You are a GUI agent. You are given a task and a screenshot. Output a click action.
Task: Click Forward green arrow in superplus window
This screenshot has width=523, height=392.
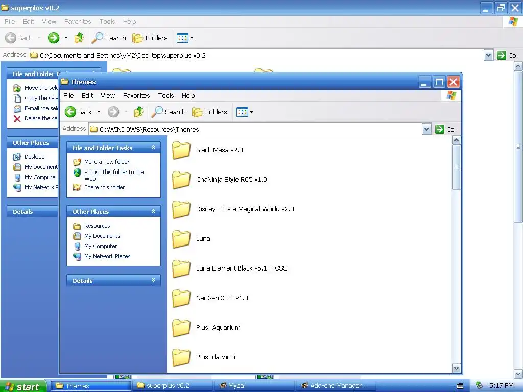click(x=53, y=38)
